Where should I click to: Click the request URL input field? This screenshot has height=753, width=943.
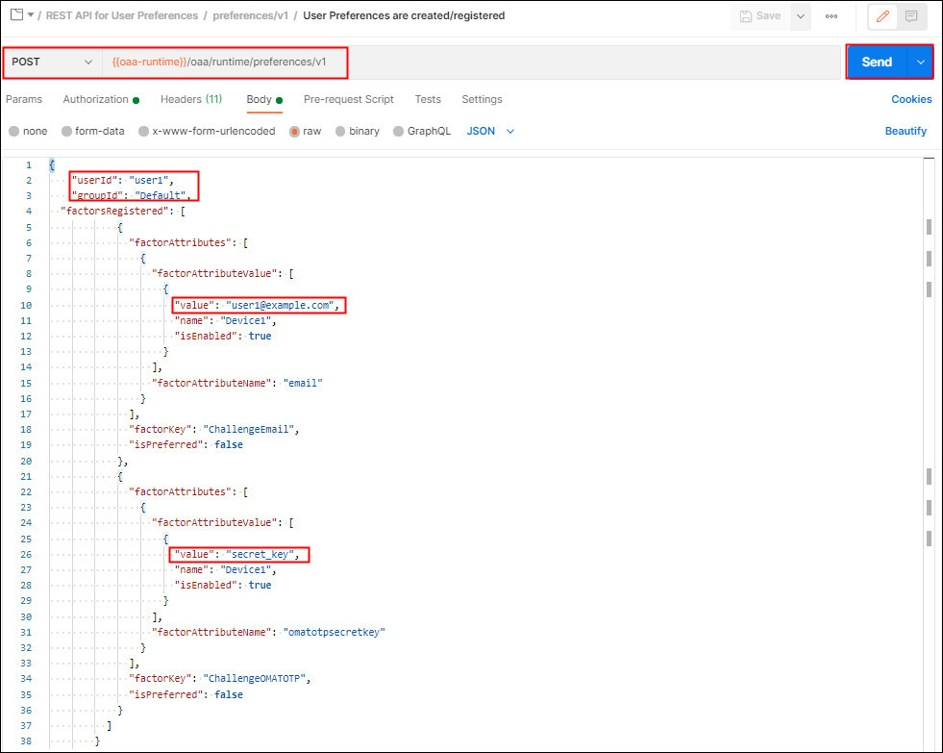[471, 62]
